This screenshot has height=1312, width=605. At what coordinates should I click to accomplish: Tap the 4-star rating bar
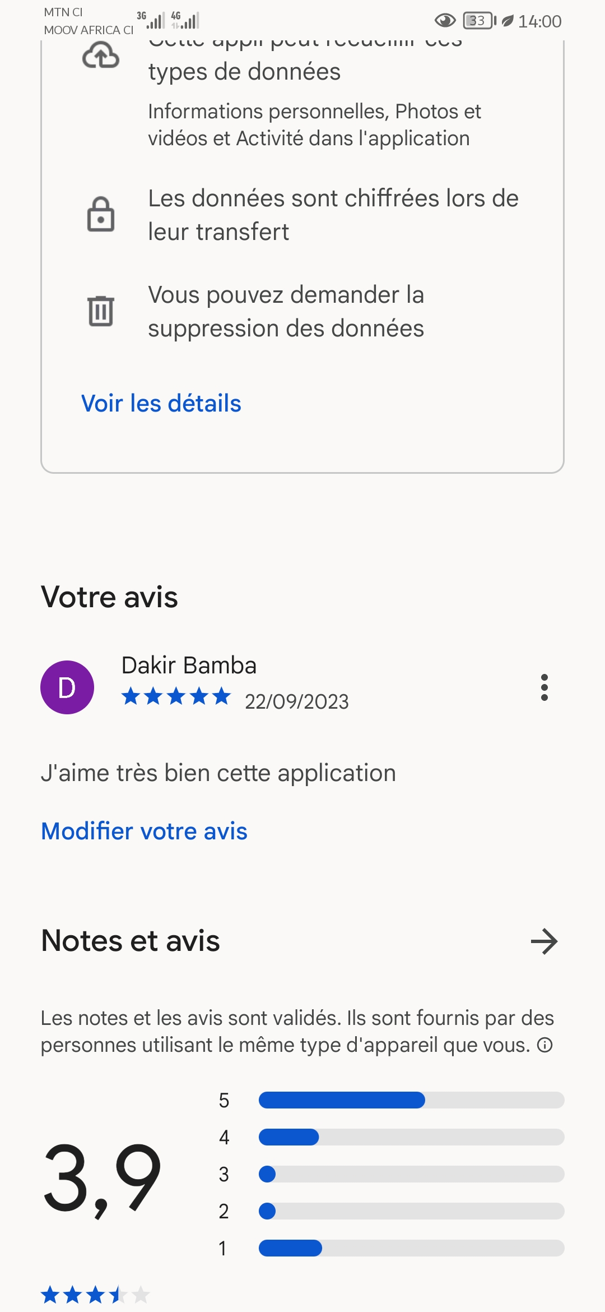pos(411,1137)
